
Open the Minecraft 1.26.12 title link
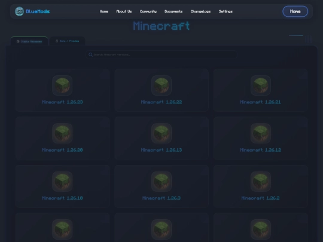pos(261,150)
